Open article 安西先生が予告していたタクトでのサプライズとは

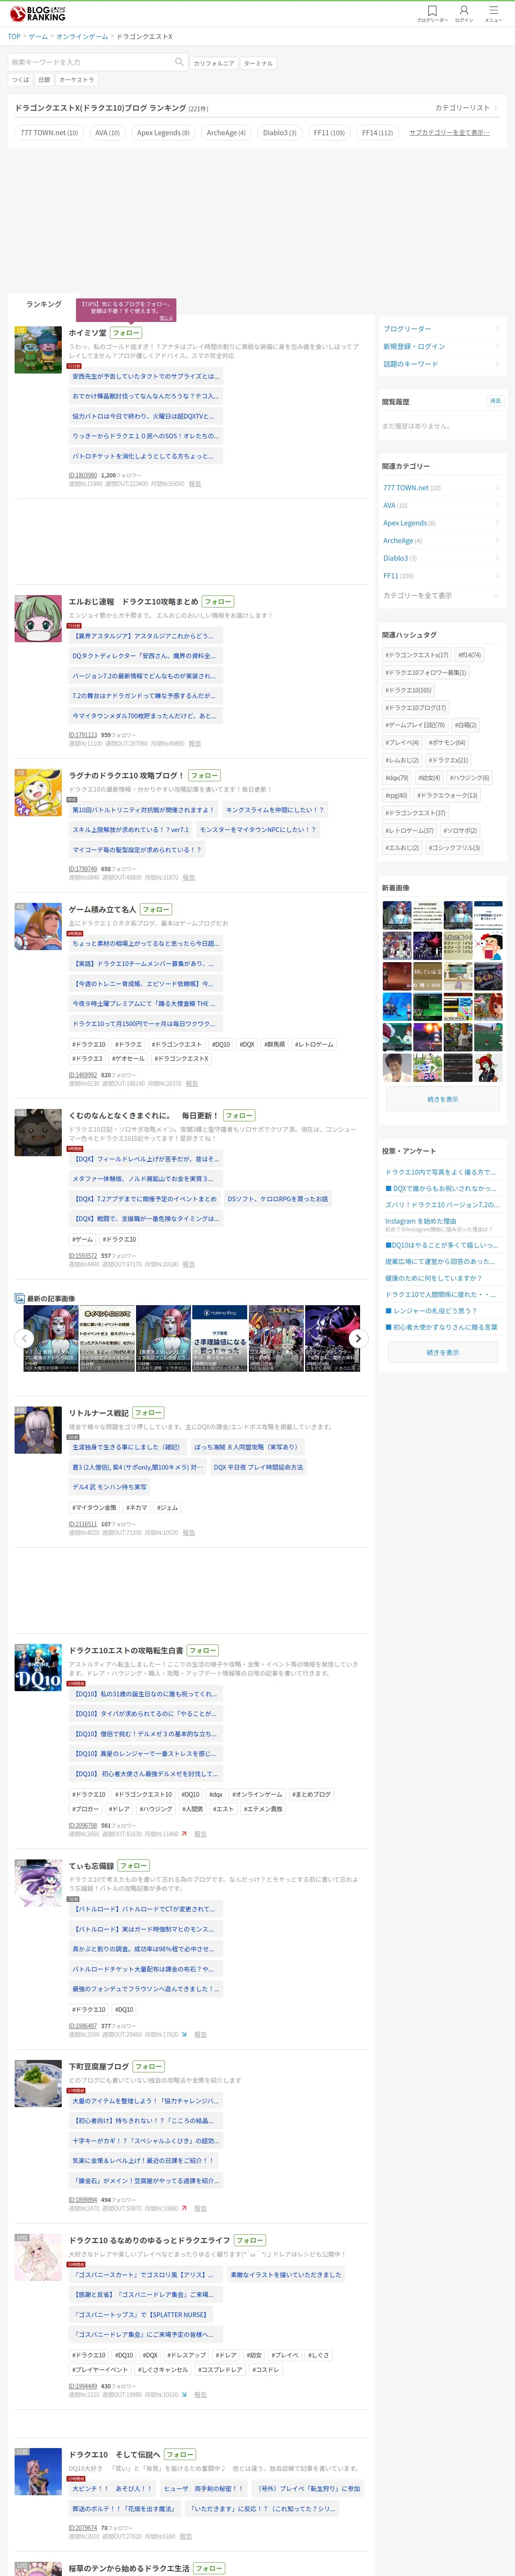coord(145,377)
